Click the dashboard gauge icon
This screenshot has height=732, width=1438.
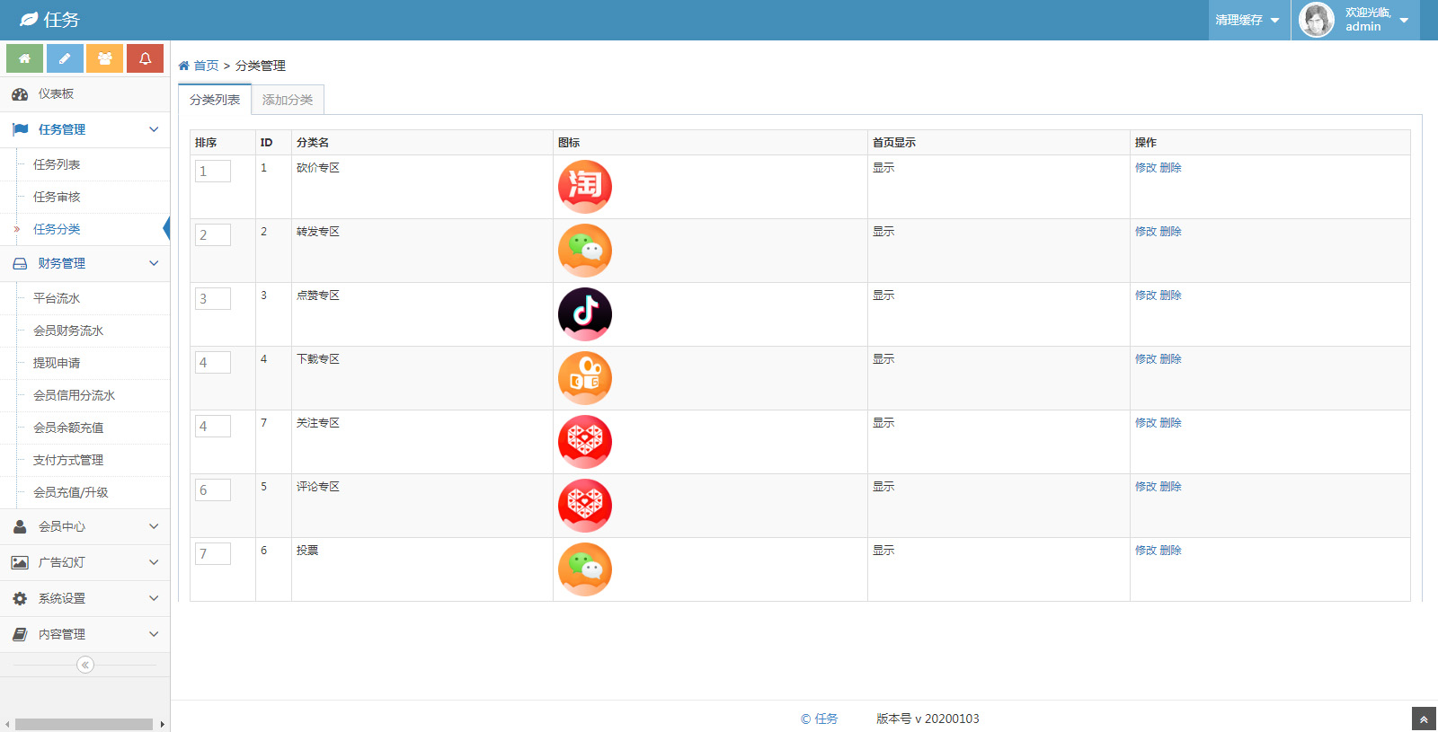(20, 94)
